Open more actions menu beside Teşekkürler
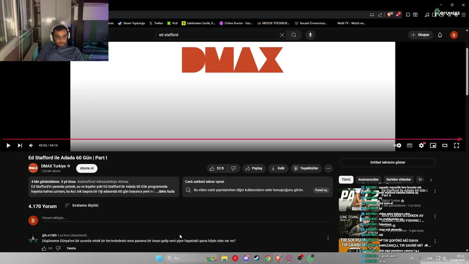This screenshot has height=264, width=469. pyautogui.click(x=328, y=168)
